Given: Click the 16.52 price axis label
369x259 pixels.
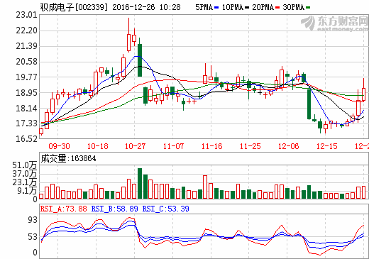Looking at the screenshot, I should coord(26,139).
